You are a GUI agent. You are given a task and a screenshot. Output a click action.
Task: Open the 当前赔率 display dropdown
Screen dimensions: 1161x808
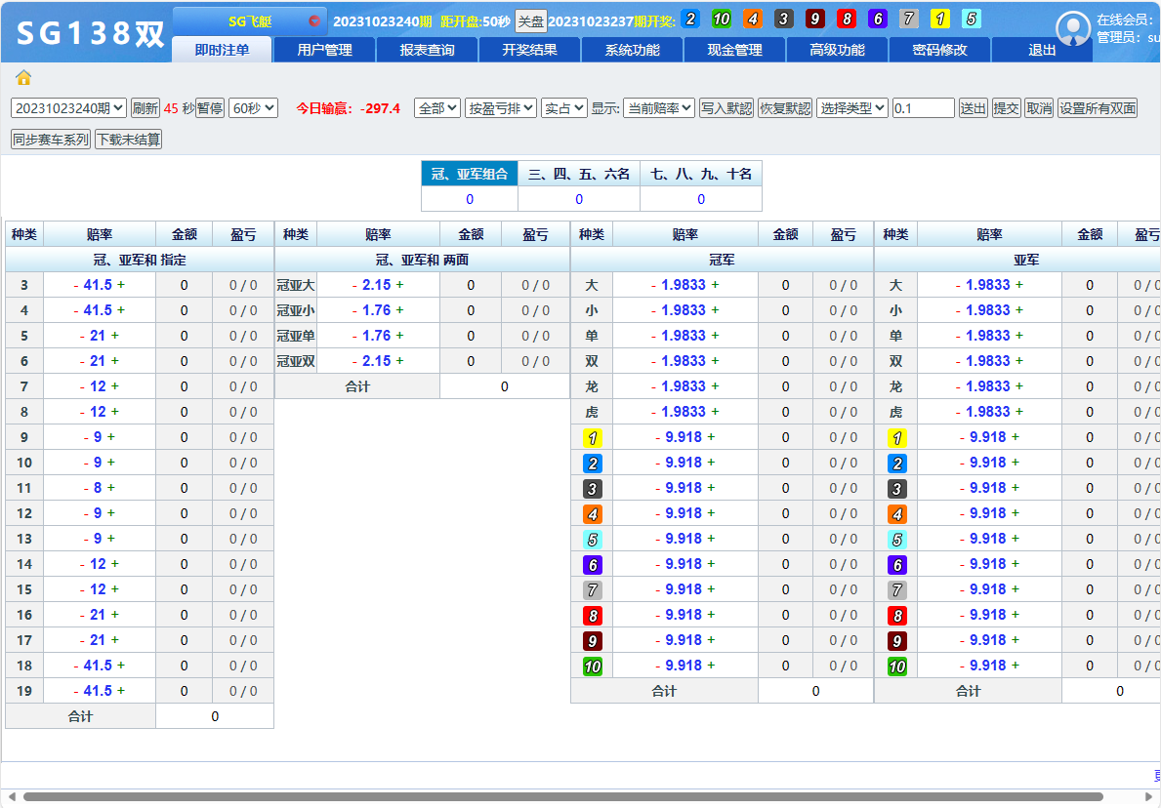coord(659,108)
